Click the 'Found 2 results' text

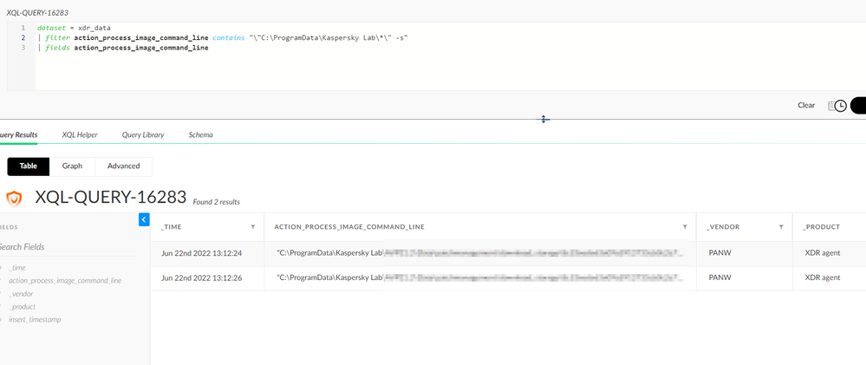217,203
